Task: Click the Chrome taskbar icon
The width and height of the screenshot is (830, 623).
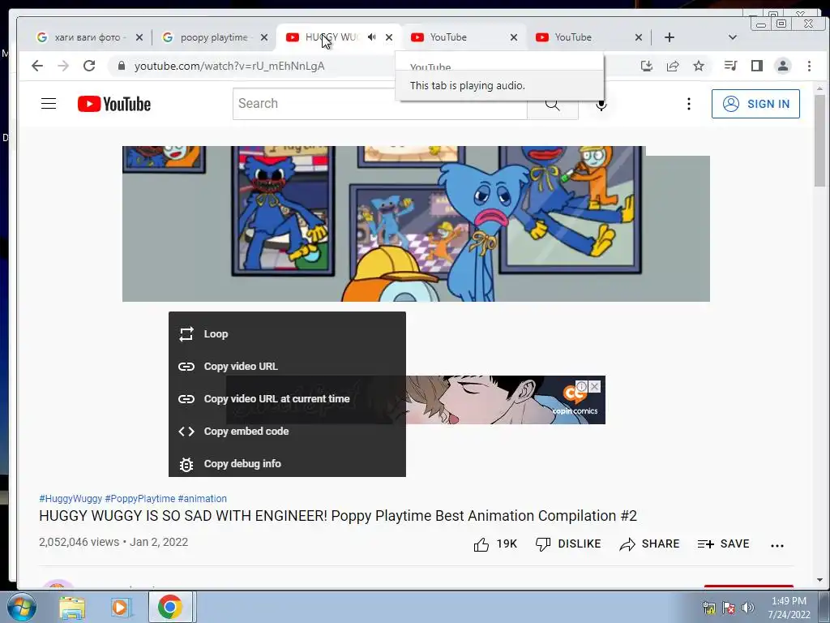Action: [169, 607]
